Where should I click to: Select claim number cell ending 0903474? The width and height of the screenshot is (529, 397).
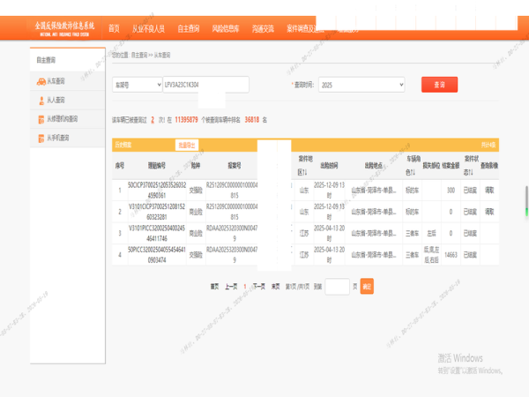point(157,255)
